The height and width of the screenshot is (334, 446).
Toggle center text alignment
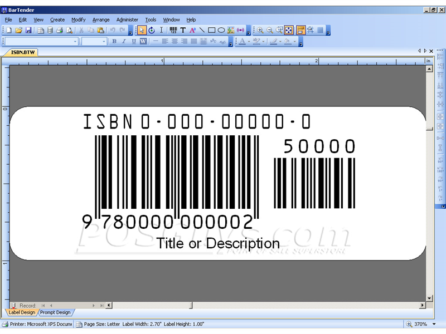[x=174, y=41]
